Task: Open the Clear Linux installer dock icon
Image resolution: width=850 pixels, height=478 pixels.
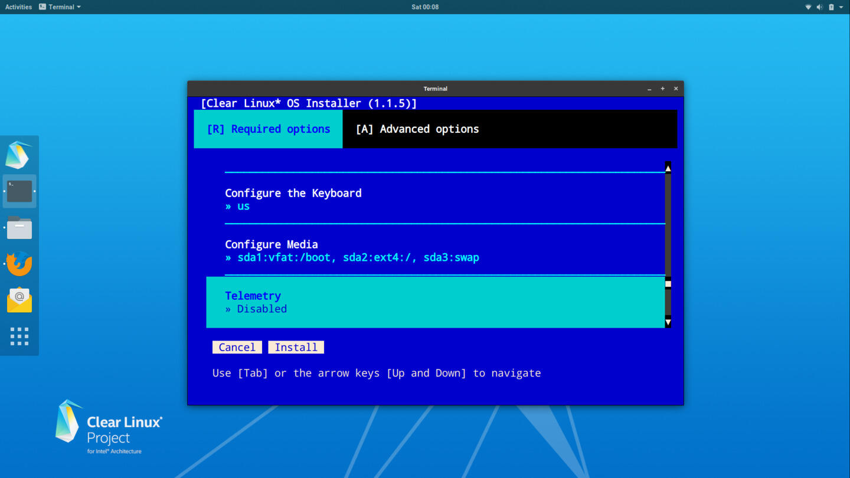Action: pyautogui.click(x=19, y=155)
